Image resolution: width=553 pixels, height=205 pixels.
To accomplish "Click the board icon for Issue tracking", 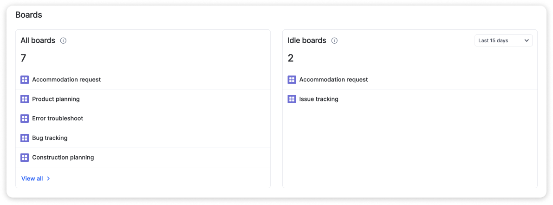I will [292, 99].
